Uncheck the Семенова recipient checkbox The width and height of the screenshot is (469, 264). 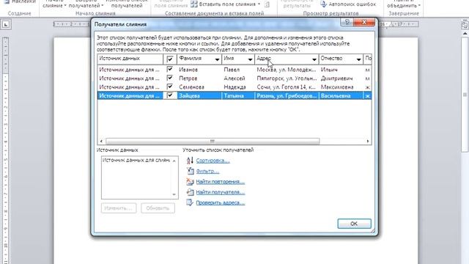[x=170, y=87]
